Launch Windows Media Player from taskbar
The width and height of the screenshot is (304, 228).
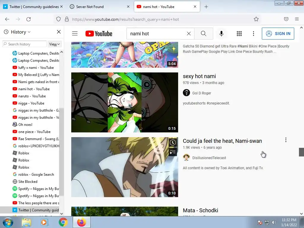[x=44, y=222]
